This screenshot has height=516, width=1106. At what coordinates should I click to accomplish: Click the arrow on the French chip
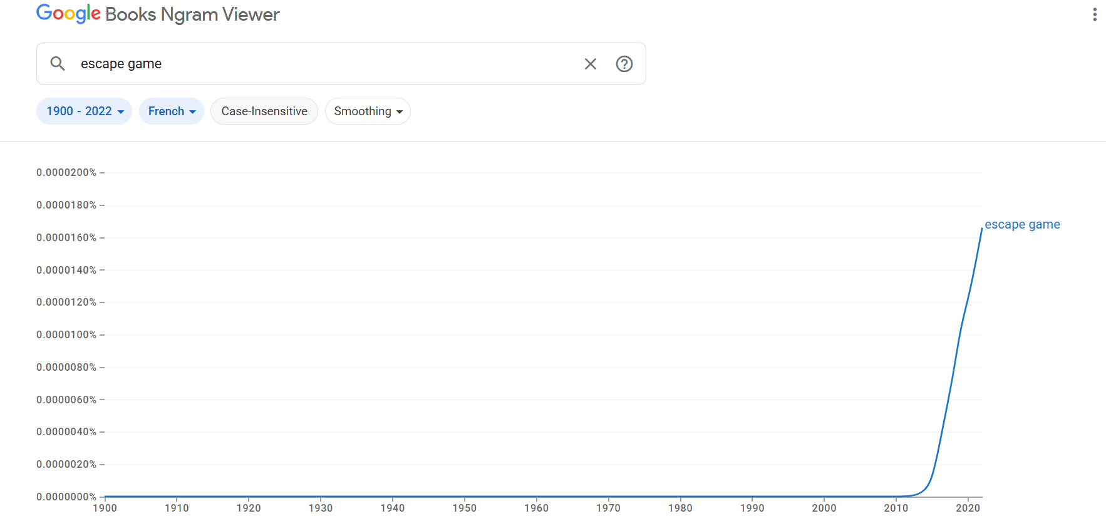[193, 112]
